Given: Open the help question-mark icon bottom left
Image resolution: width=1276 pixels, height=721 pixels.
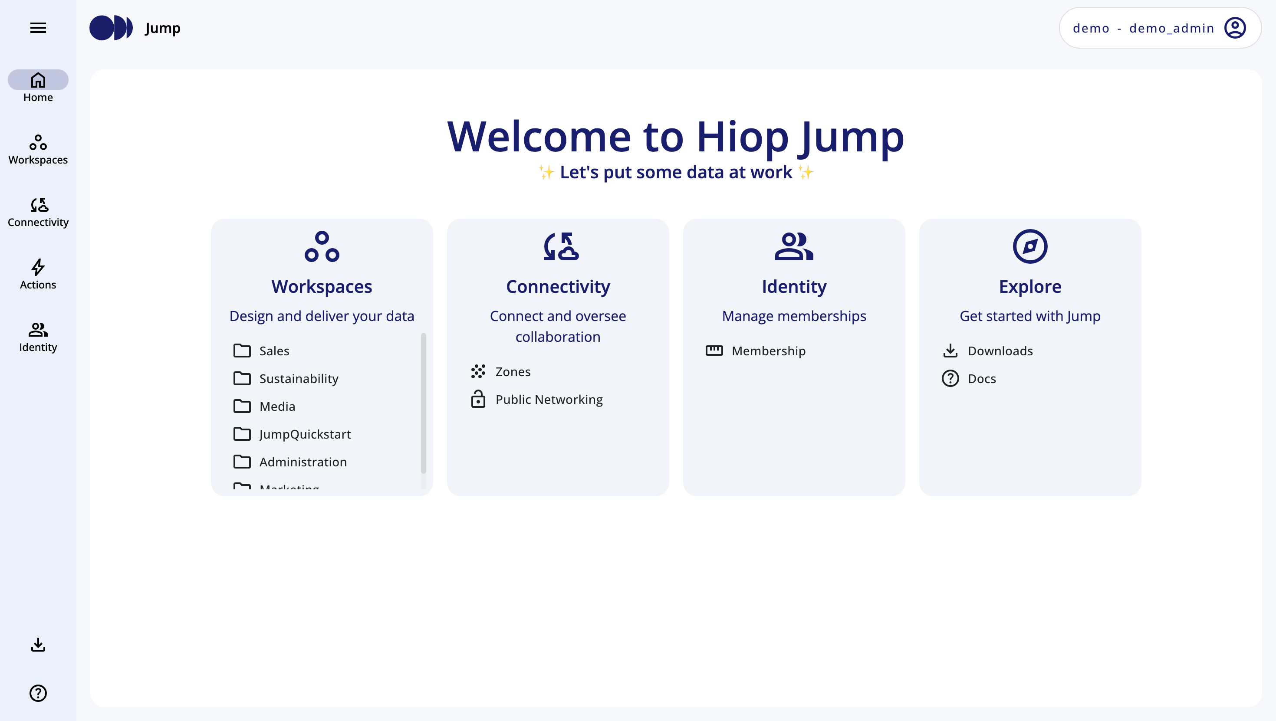Looking at the screenshot, I should [x=38, y=693].
